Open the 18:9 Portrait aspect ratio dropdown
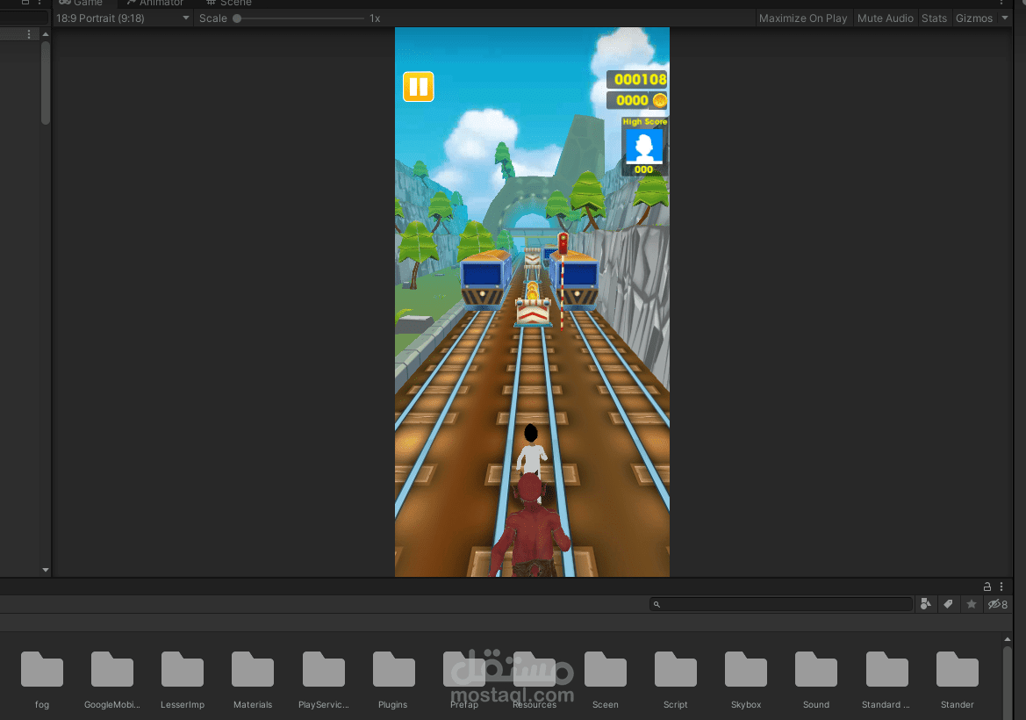The width and height of the screenshot is (1026, 720). coord(122,18)
